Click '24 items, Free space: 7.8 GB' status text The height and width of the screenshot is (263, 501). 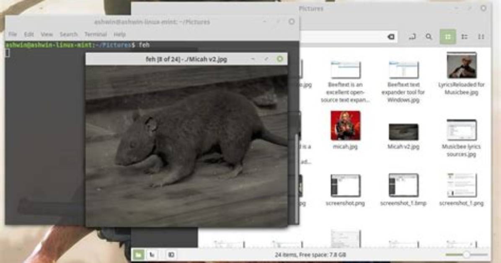[310, 255]
